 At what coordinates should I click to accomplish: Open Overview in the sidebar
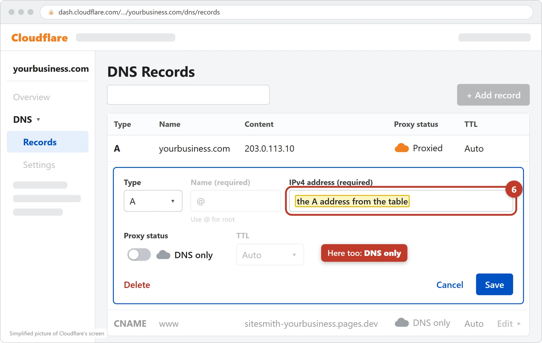(32, 97)
